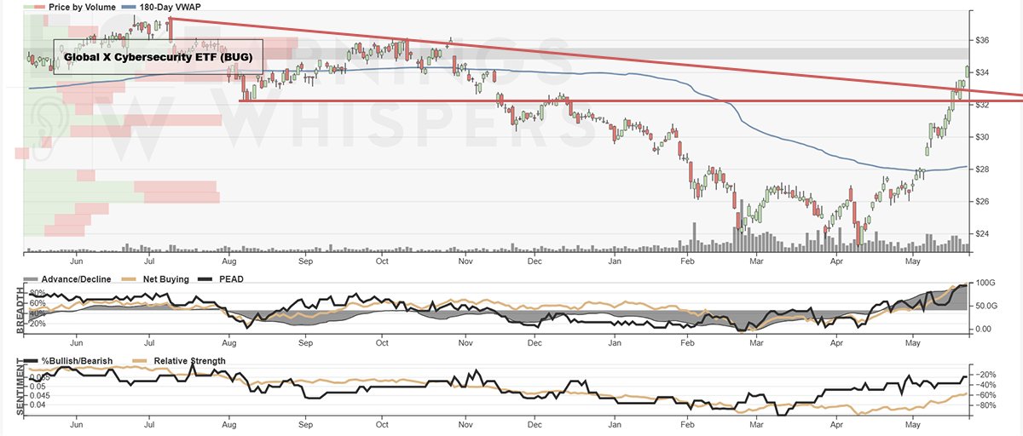Click the $26 price axis label
This screenshot has height=436, width=1023.
(982, 202)
